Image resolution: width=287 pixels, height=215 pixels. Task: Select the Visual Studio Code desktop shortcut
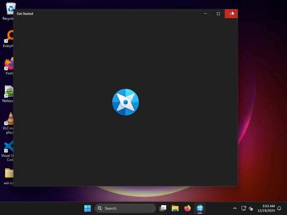[x=8, y=151]
